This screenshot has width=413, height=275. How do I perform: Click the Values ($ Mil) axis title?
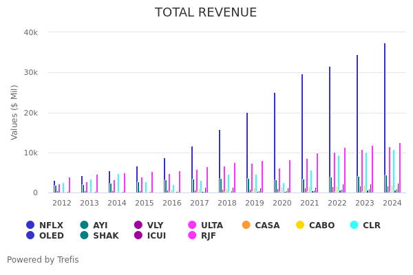[x=14, y=112]
